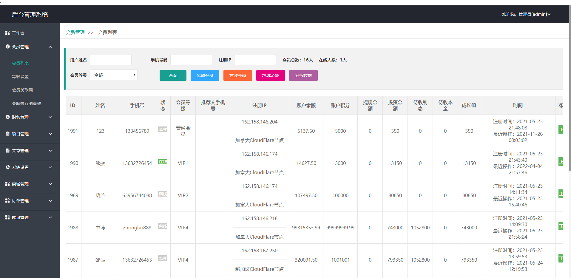
Task: Click the 账户余额 column header
Action: click(306, 105)
